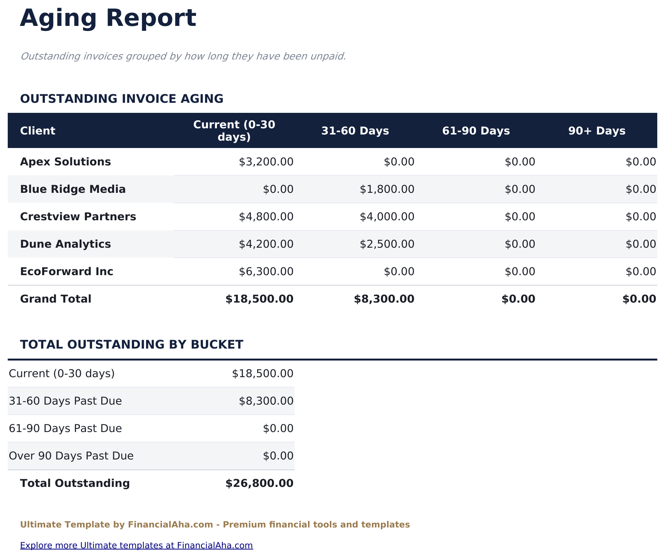The width and height of the screenshot is (665, 558).
Task: Click Blue Ridge Media's $1,800.00 amount
Action: [387, 189]
